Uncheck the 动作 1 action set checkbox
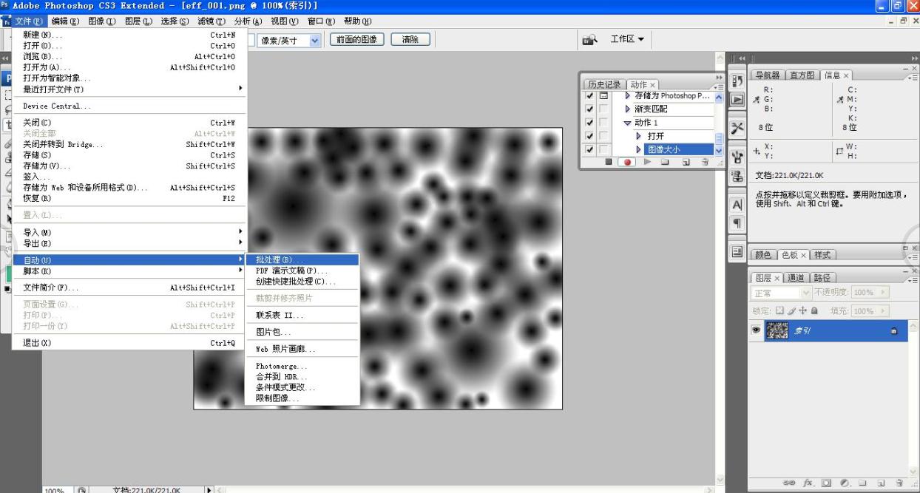The width and height of the screenshot is (920, 493). point(589,123)
